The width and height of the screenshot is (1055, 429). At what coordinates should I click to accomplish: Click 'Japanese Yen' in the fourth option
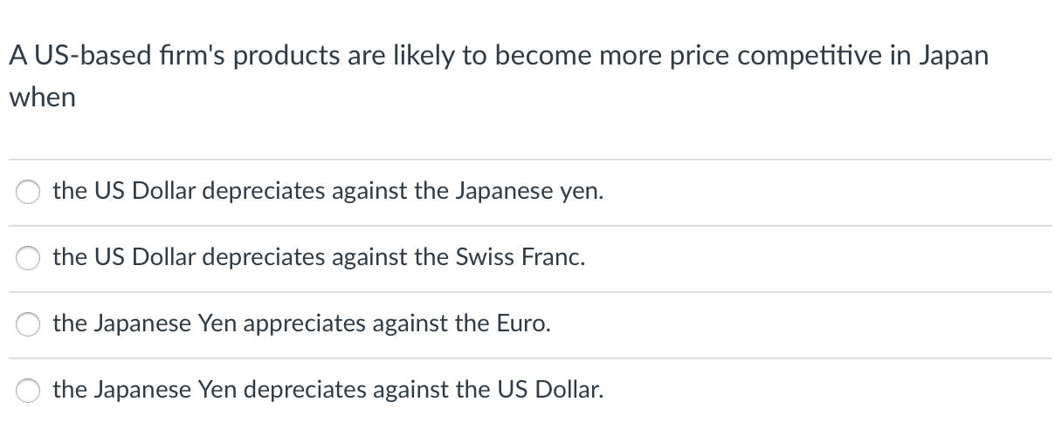tap(146, 390)
